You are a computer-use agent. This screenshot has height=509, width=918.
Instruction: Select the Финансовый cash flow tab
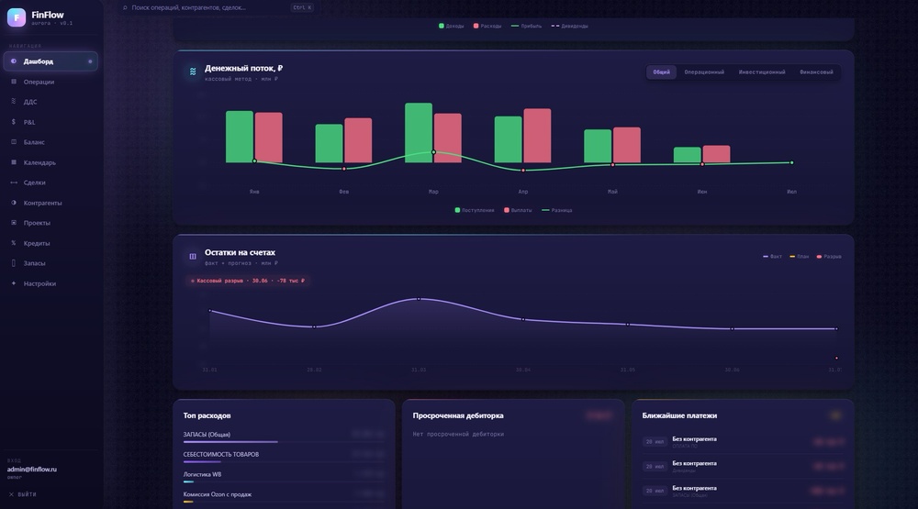point(816,72)
